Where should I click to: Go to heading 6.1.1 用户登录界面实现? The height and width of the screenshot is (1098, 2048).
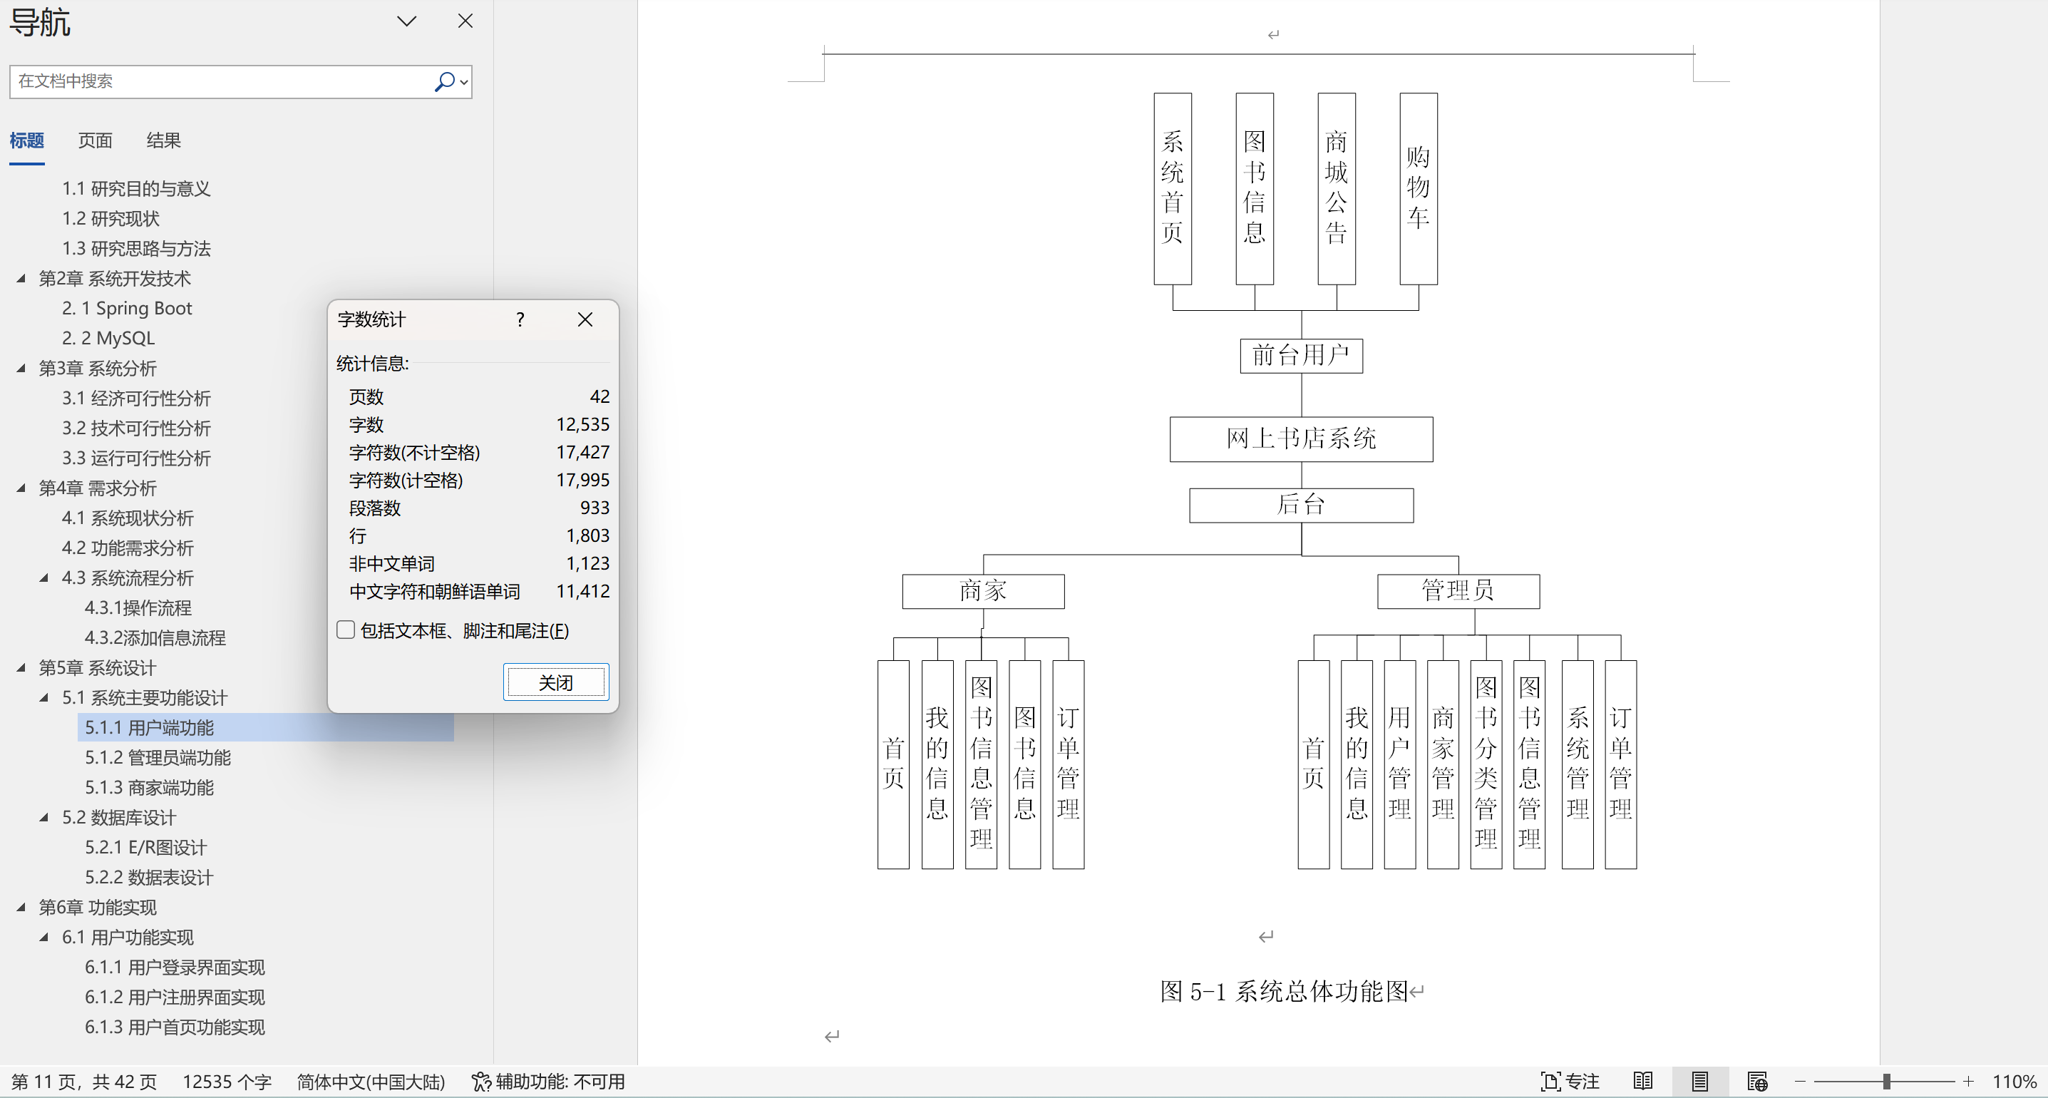point(175,968)
